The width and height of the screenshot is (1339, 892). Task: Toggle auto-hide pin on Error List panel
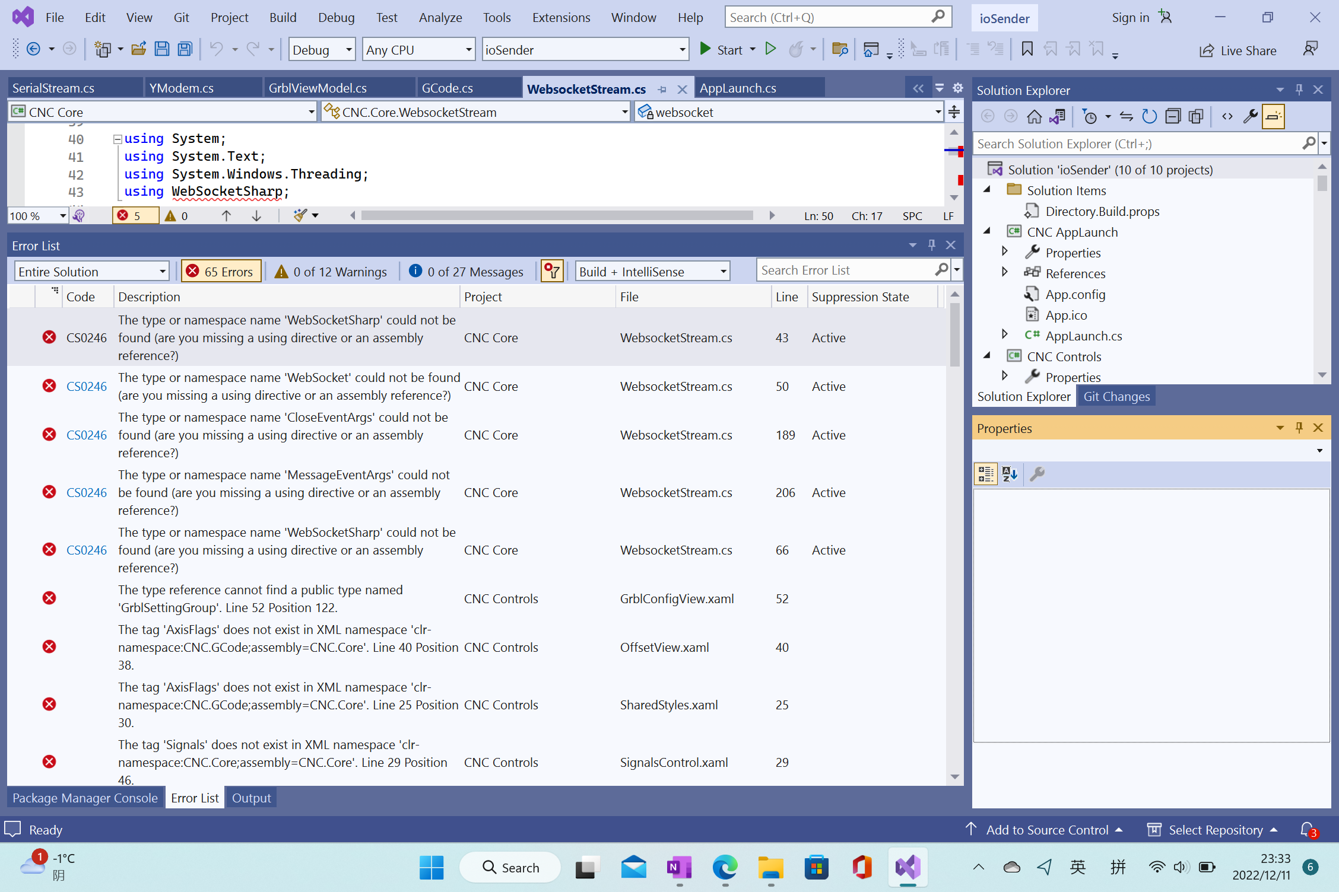pos(932,245)
